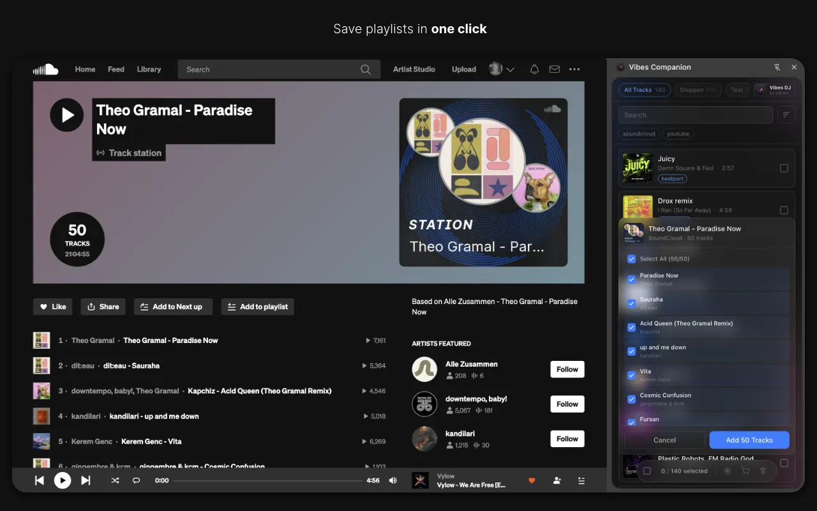Open the messages envelope icon
The image size is (817, 511).
(555, 69)
